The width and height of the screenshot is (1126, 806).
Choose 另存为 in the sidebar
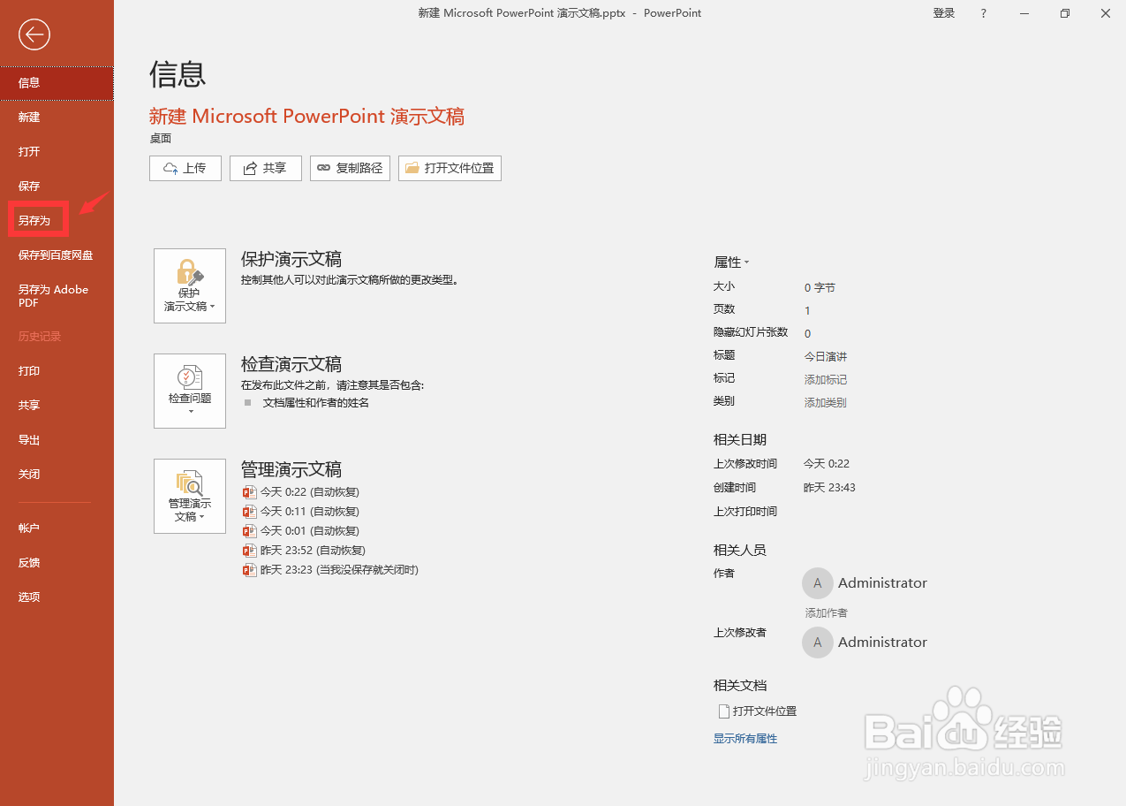point(57,221)
